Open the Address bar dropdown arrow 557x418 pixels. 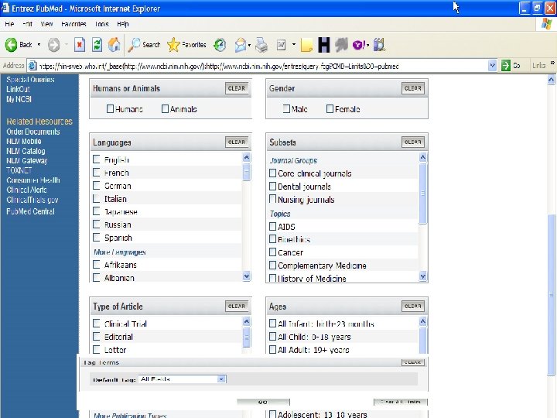click(492, 65)
